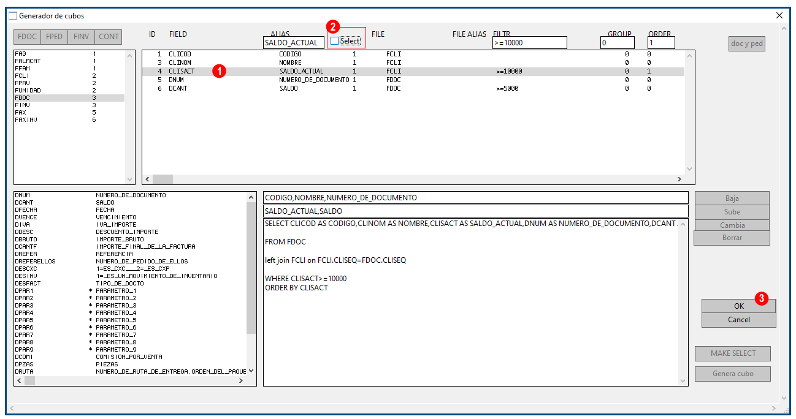Image resolution: width=796 pixels, height=419 pixels.
Task: Toggle the Select checkbox
Action: click(334, 41)
